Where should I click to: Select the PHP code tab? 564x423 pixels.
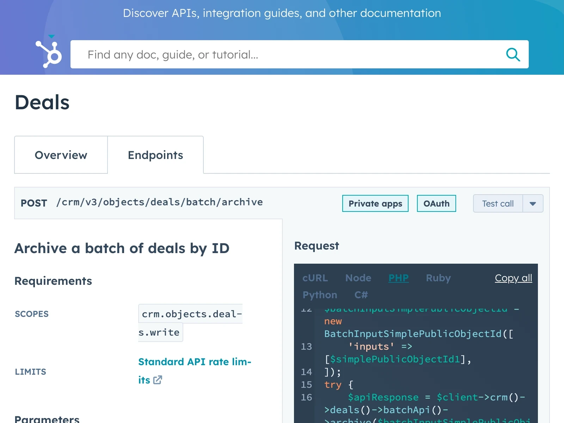click(x=399, y=278)
